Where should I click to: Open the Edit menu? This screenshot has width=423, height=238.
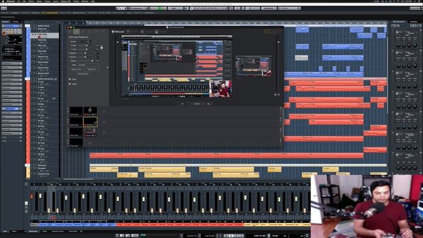pos(24,1)
